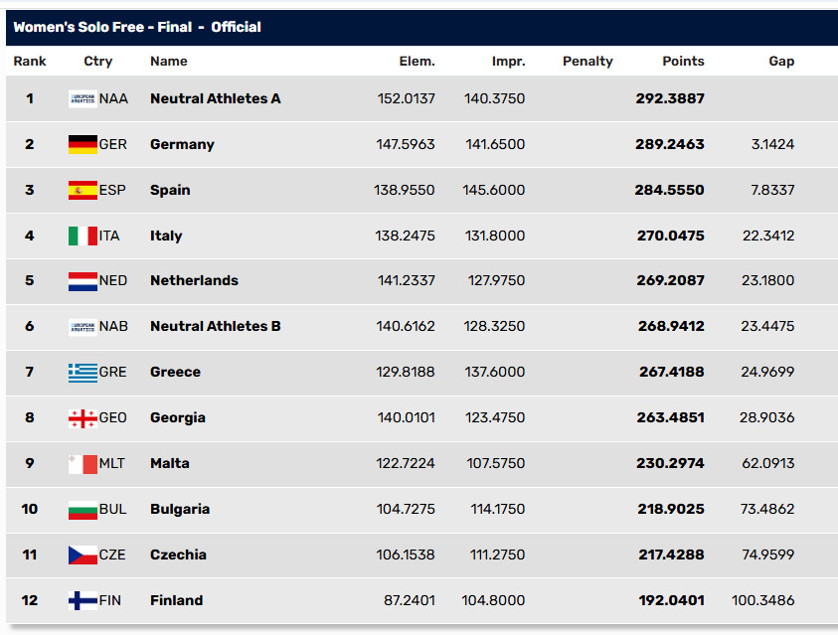Open the Malta team name

(170, 463)
